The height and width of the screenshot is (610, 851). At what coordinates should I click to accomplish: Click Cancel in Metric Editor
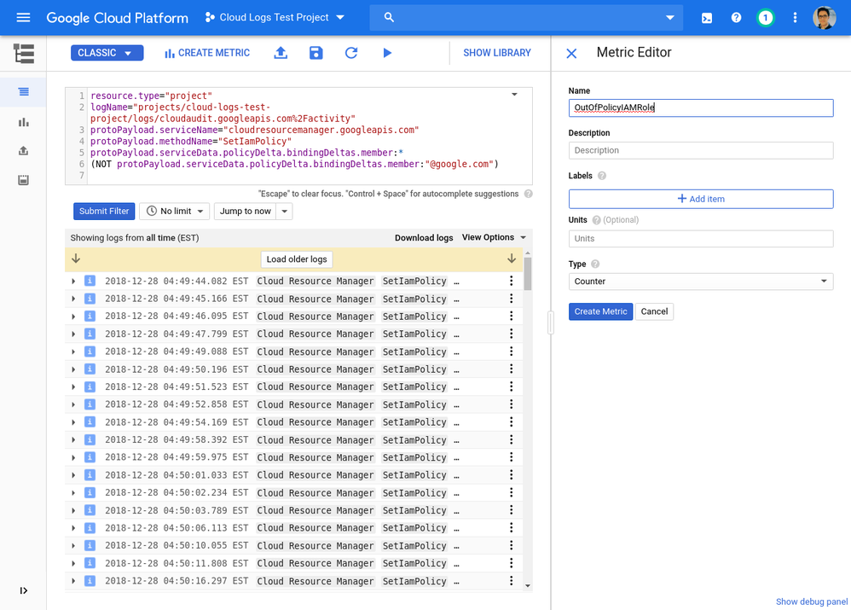pyautogui.click(x=655, y=311)
